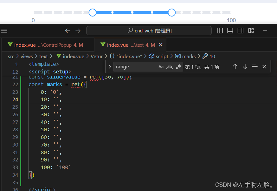Click the src breadcrumb
Screen dimensions: 277x191
point(11,57)
